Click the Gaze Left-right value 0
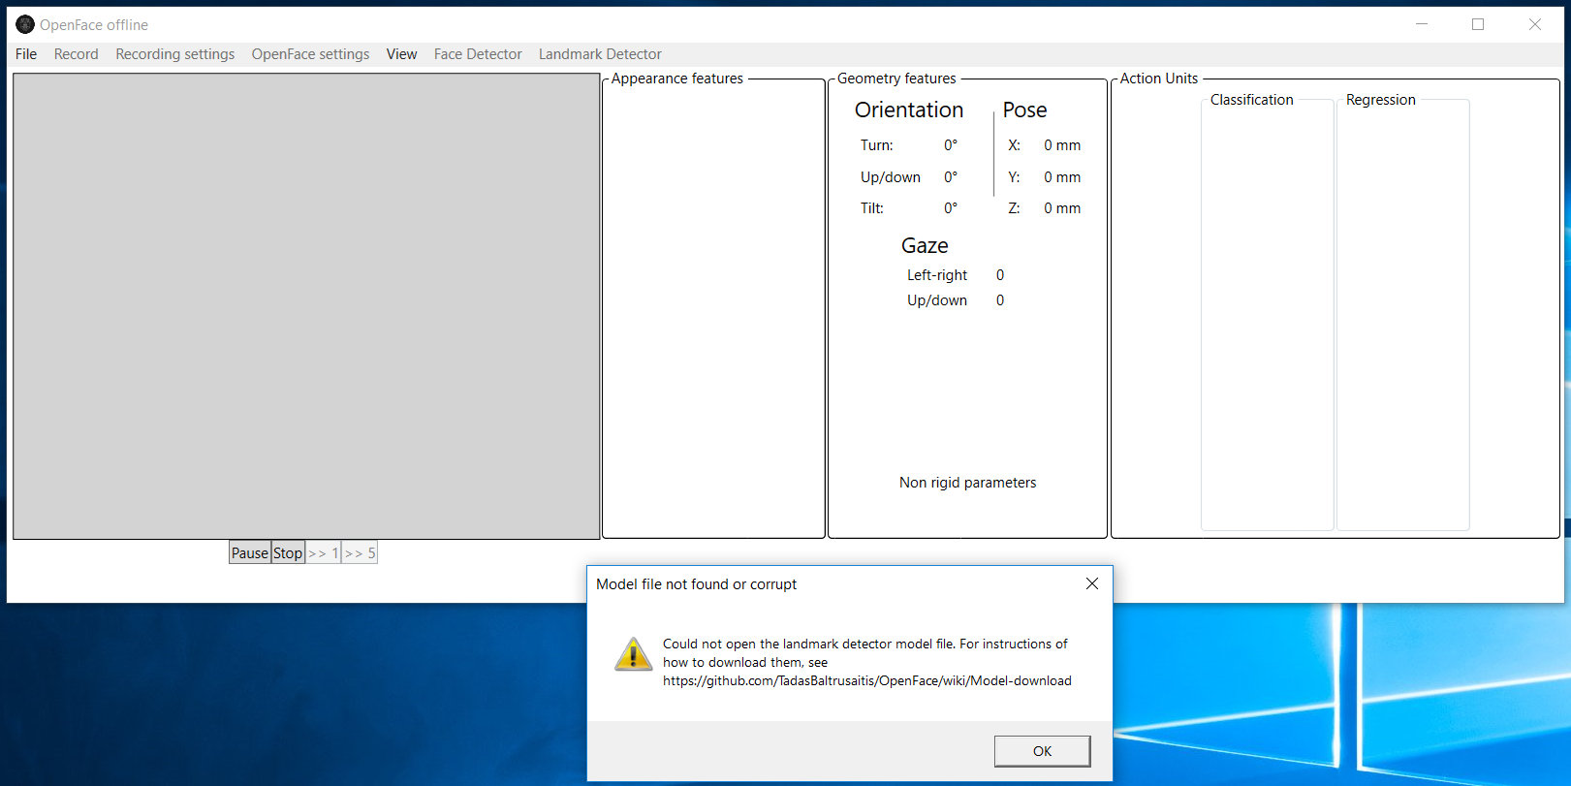Image resolution: width=1571 pixels, height=786 pixels. (x=1000, y=275)
